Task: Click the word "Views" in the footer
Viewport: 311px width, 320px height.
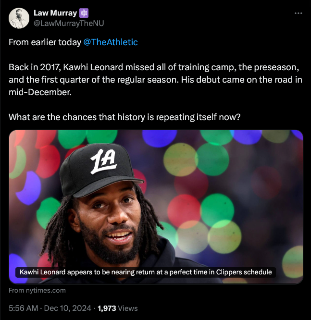Action: (128, 308)
